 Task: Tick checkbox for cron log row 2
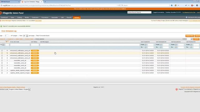pos(2,73)
